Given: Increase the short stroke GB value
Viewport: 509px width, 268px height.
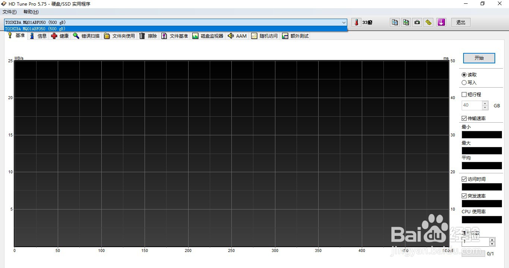Looking at the screenshot, I should [x=485, y=103].
